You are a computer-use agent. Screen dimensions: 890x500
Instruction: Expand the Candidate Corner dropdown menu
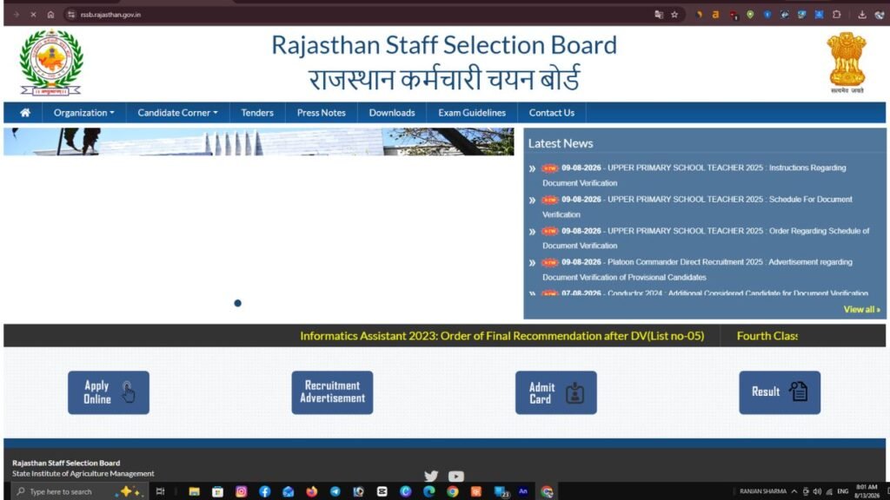point(177,112)
